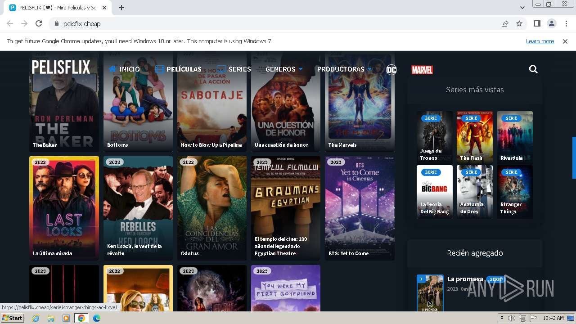Open The Marvels movie poster
Viewport: 576px width, 324px height.
click(360, 101)
